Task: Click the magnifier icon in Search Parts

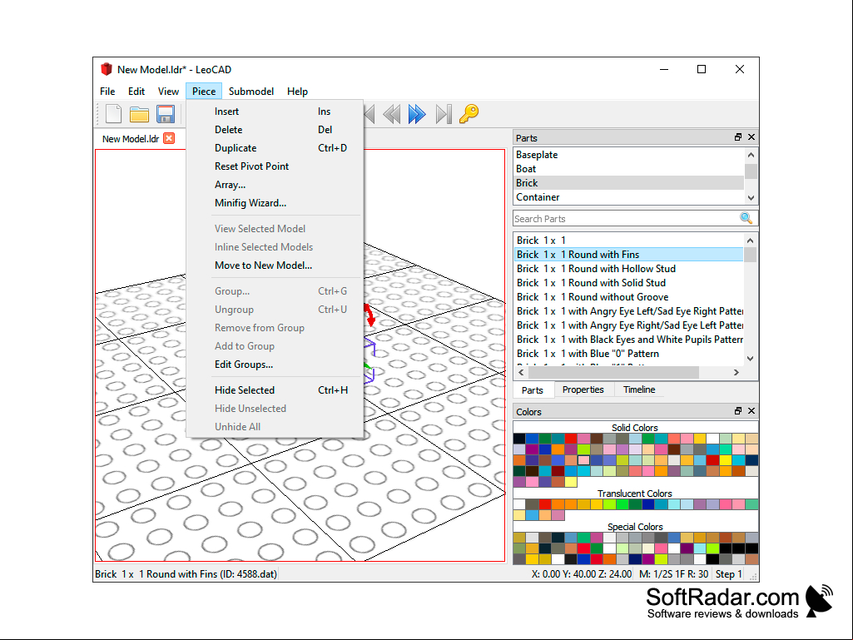Action: click(x=746, y=218)
